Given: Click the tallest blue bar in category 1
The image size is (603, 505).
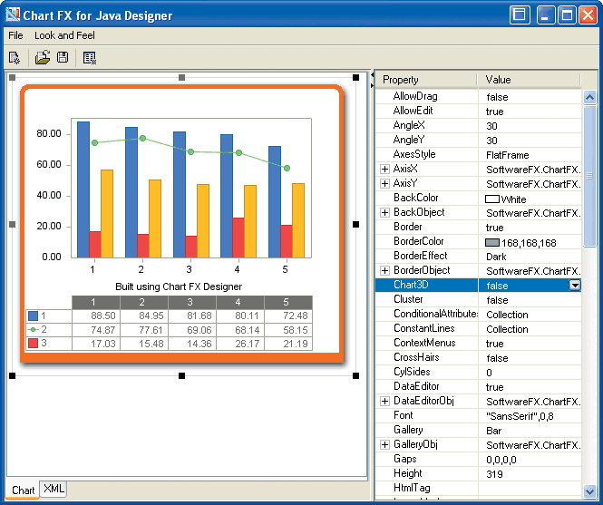Looking at the screenshot, I should pos(83,189).
